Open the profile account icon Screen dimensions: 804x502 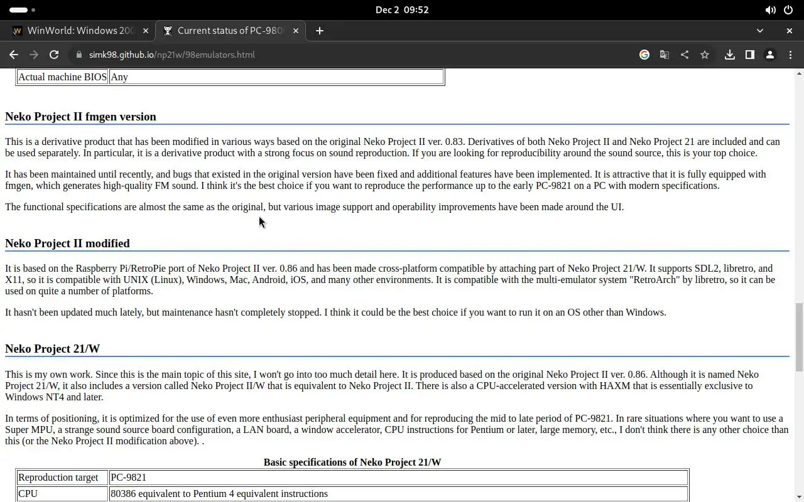(x=770, y=55)
